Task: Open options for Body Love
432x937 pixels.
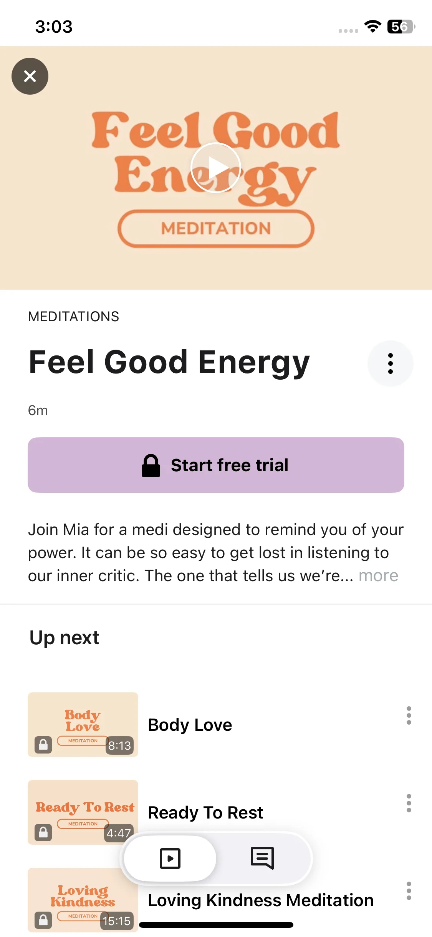Action: tap(409, 715)
